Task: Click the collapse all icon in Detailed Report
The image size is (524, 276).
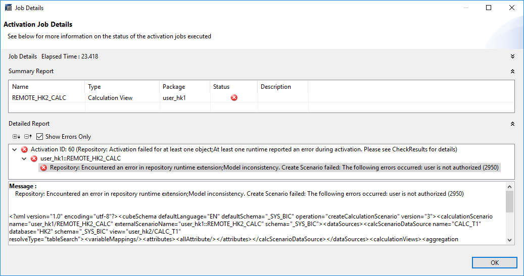Action: point(28,137)
